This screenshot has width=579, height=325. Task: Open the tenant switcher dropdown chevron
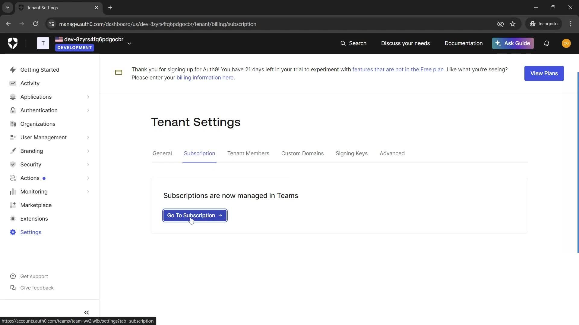coord(129,43)
